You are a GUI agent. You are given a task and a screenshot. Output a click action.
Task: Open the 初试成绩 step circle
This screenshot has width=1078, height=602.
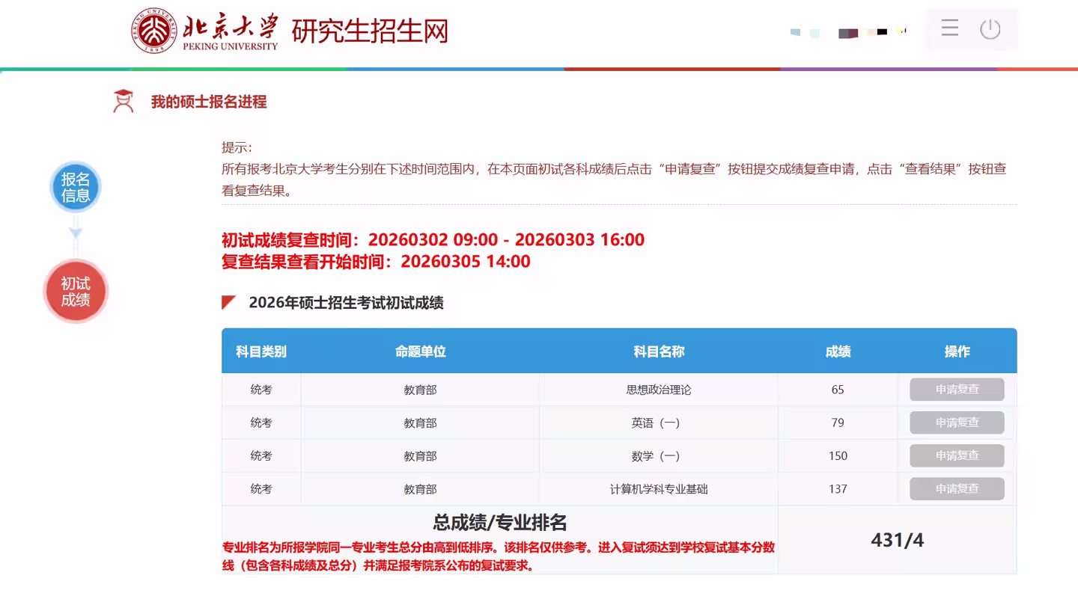(76, 291)
